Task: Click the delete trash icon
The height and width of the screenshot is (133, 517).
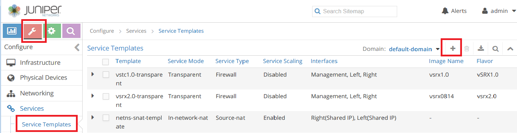Action: (x=467, y=49)
